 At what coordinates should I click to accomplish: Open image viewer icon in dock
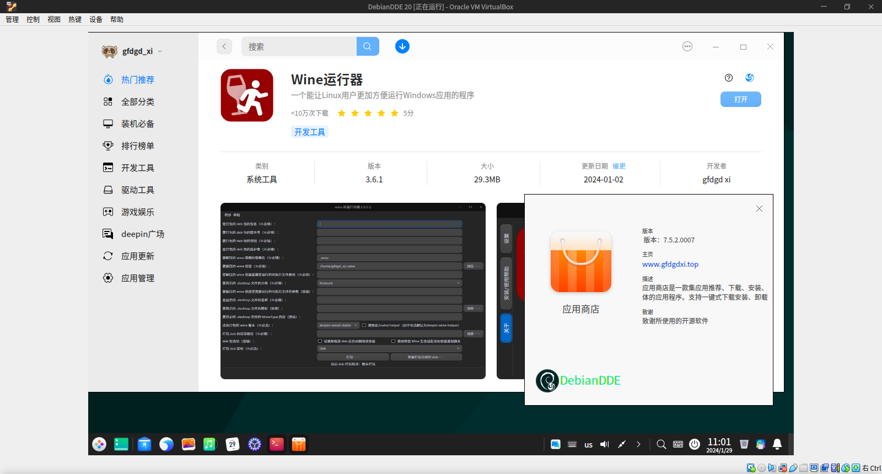click(189, 444)
